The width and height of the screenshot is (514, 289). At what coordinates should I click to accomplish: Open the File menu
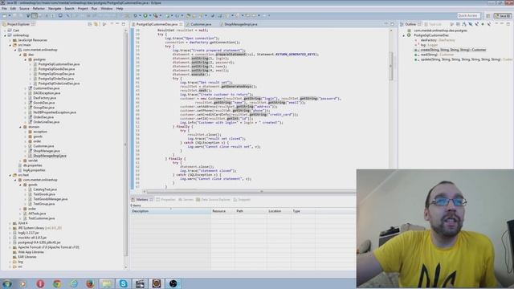click(4, 9)
